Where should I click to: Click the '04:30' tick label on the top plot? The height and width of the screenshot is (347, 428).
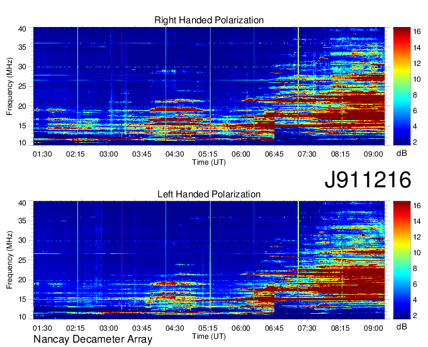[175, 154]
